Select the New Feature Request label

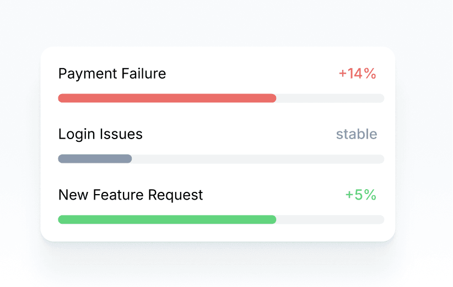[x=131, y=195]
